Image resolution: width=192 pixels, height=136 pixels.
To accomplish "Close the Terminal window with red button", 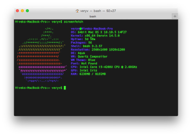I will [17, 11].
